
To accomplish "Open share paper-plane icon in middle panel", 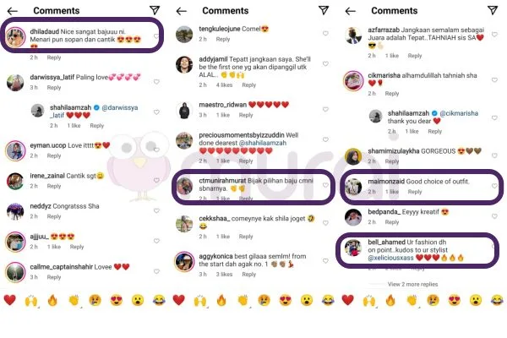I will 324,10.
